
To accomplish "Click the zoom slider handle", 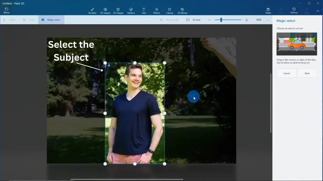I will [x=221, y=20].
